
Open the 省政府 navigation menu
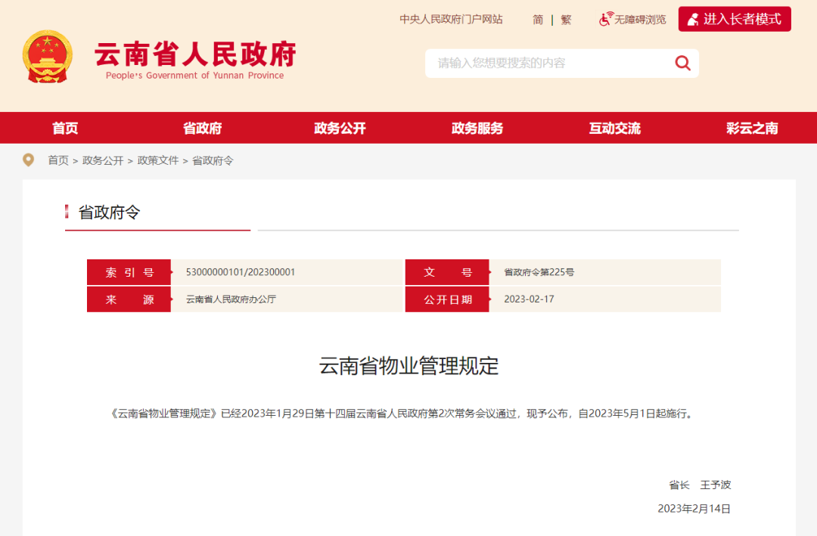tap(202, 129)
